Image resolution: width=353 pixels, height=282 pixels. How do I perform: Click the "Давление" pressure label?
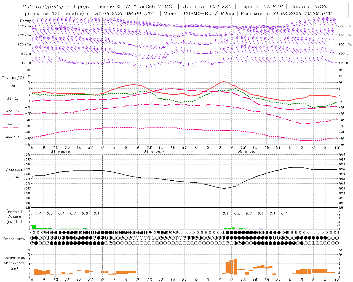tap(14, 170)
